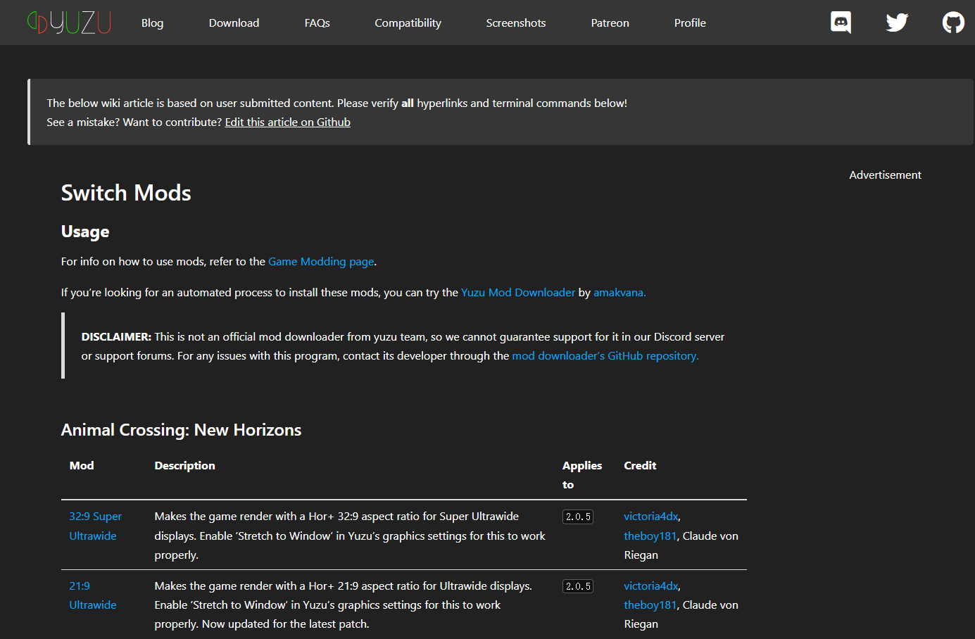Click the yuzu logo in the navbar
The height and width of the screenshot is (639, 975).
click(69, 23)
